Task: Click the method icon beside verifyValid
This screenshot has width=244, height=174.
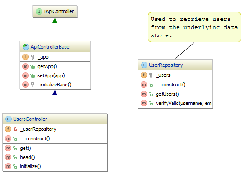Action: click(144, 103)
